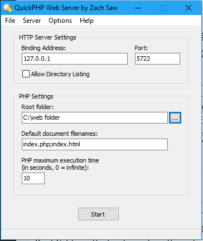Click the Port field showing 5723
Viewport: 203px width, 241px height.
157,59
